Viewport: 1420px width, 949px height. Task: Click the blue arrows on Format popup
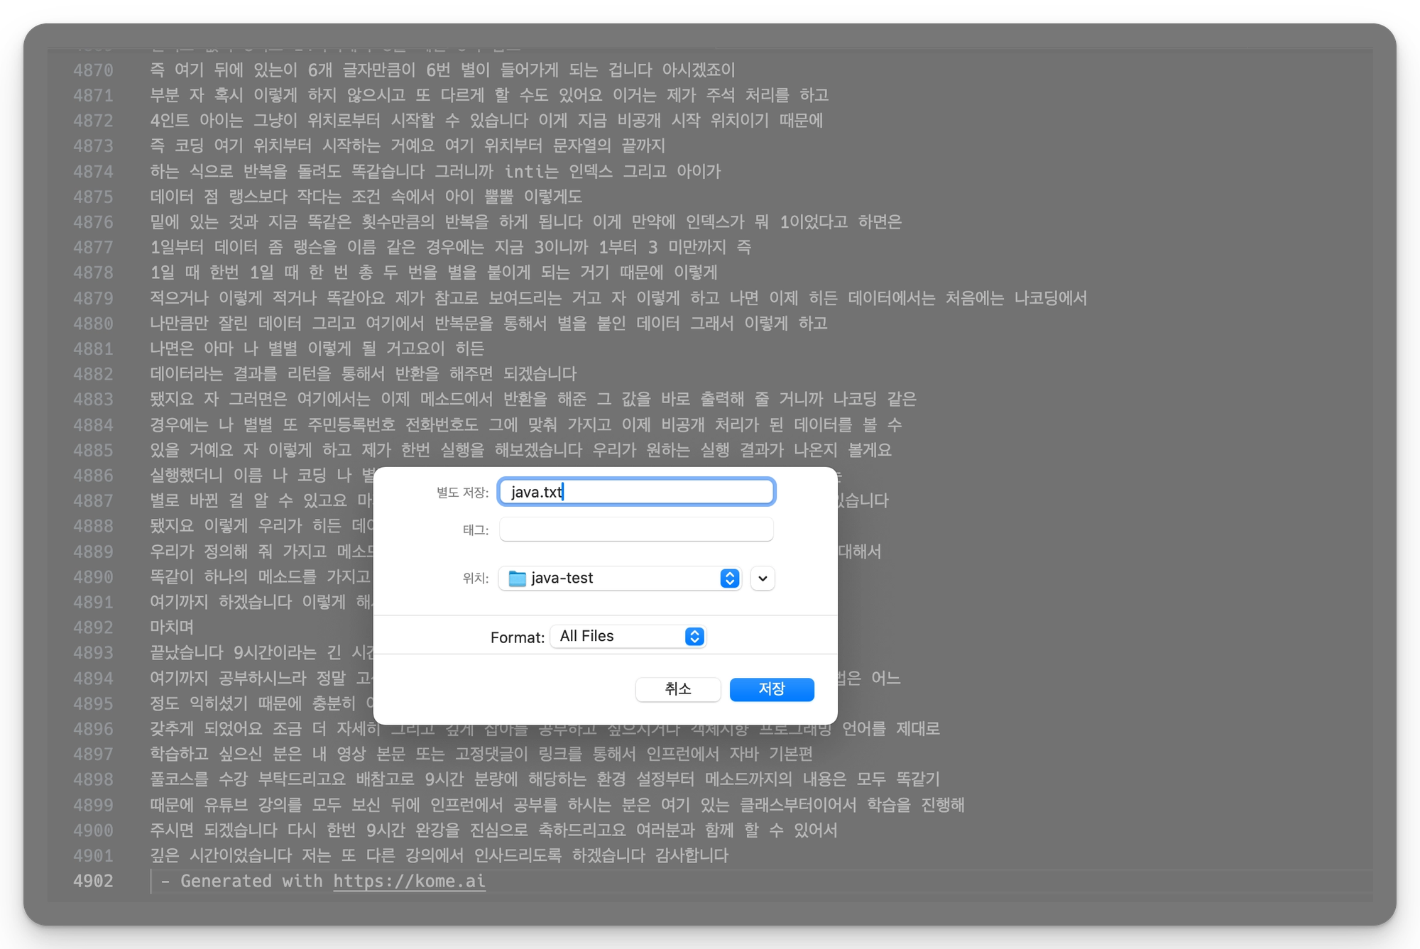pyautogui.click(x=694, y=637)
